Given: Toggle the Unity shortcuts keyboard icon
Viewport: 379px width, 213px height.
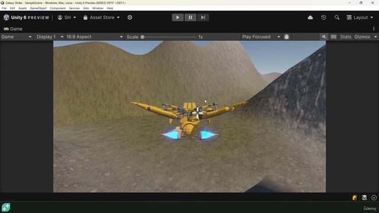Looking at the screenshot, I should point(333,37).
